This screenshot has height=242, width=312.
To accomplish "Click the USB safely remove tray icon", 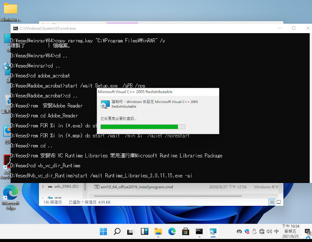I will pos(254,231).
